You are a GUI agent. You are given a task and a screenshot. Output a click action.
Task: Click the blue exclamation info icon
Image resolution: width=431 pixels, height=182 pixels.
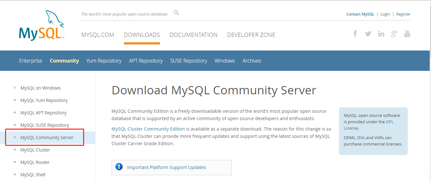coord(119,167)
